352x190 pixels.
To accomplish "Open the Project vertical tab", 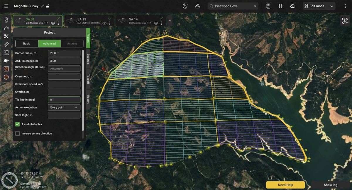I will pos(88,38).
